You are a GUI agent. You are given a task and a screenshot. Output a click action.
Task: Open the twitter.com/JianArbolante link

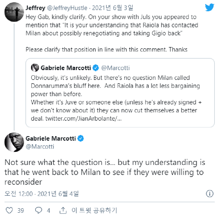tap(83, 119)
